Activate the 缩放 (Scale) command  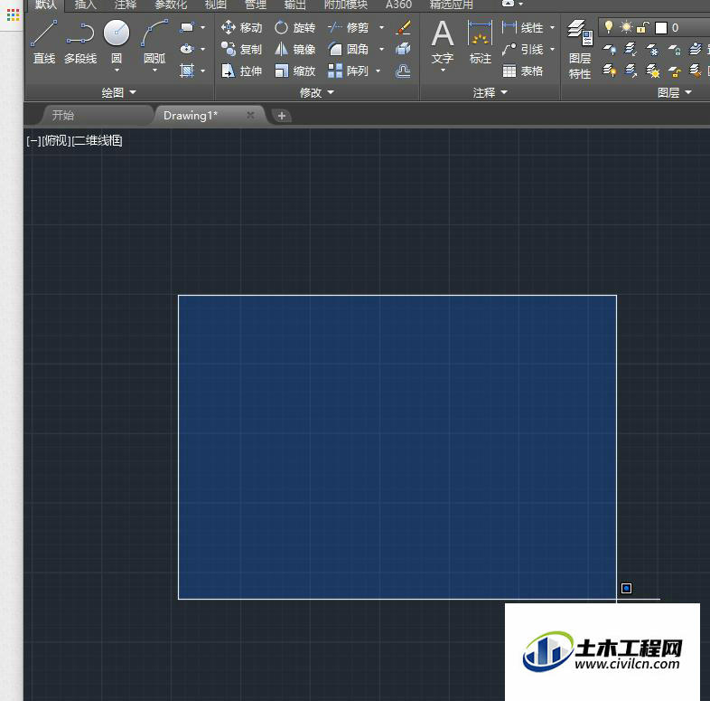click(294, 71)
